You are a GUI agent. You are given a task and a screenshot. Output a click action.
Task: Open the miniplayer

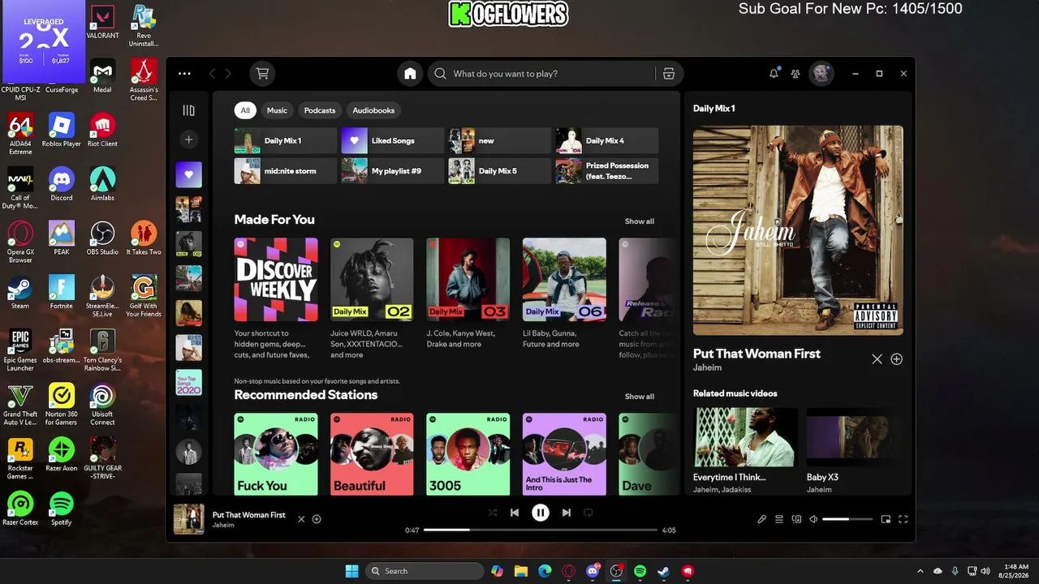(x=886, y=519)
